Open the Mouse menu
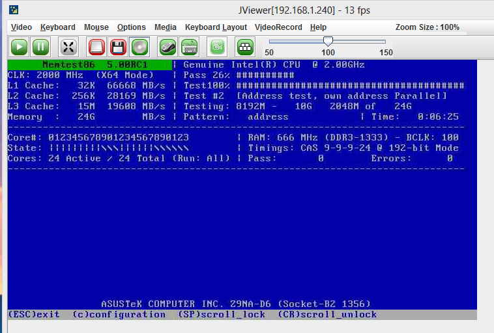The height and width of the screenshot is (333, 494). click(96, 27)
